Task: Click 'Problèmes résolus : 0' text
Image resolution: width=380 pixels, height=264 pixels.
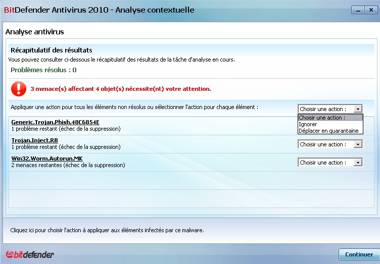Action: [x=43, y=70]
